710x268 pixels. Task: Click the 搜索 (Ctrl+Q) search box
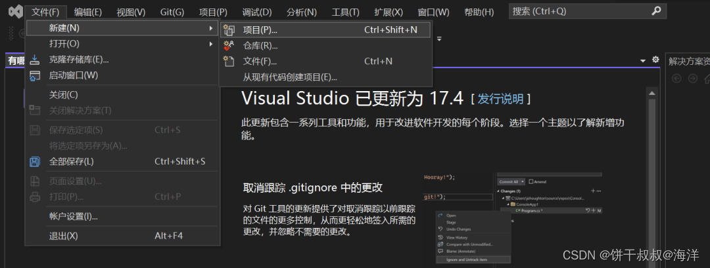point(587,11)
